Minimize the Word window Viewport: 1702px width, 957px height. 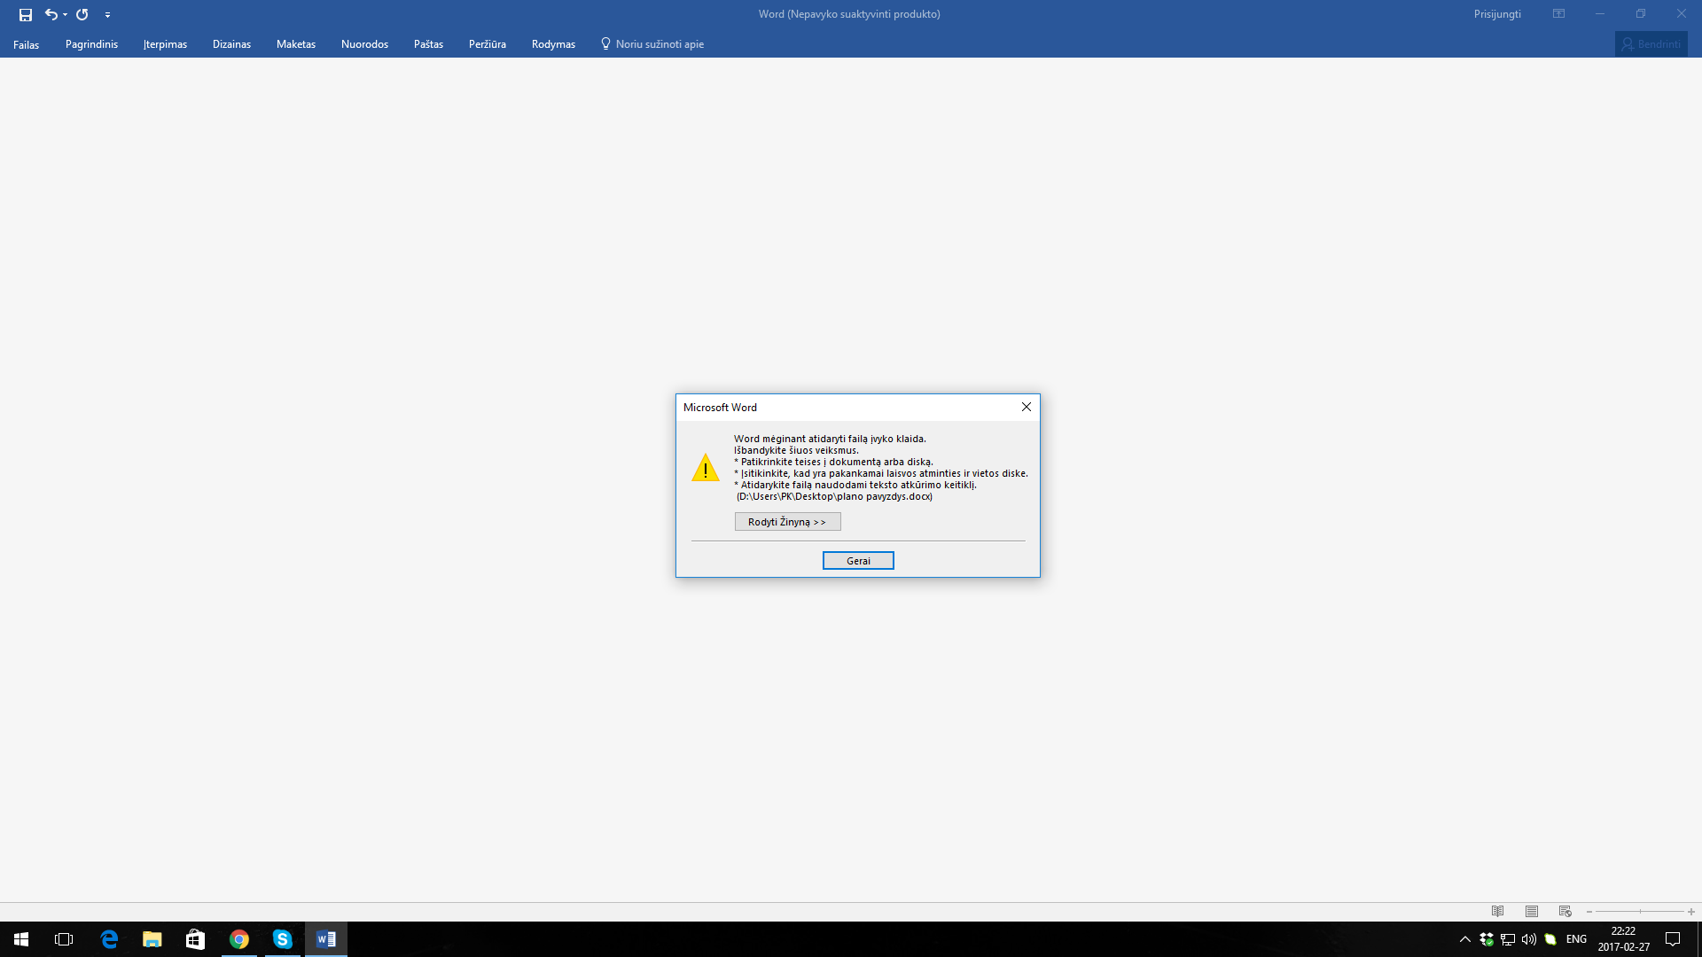[1600, 14]
